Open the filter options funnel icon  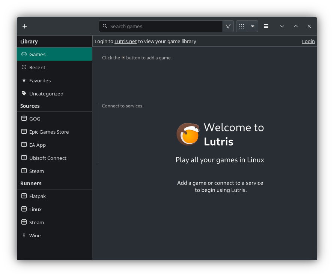228,26
